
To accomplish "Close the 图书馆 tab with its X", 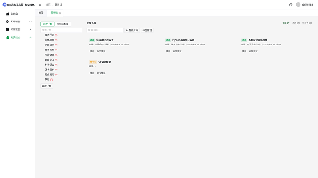I will (x=60, y=13).
